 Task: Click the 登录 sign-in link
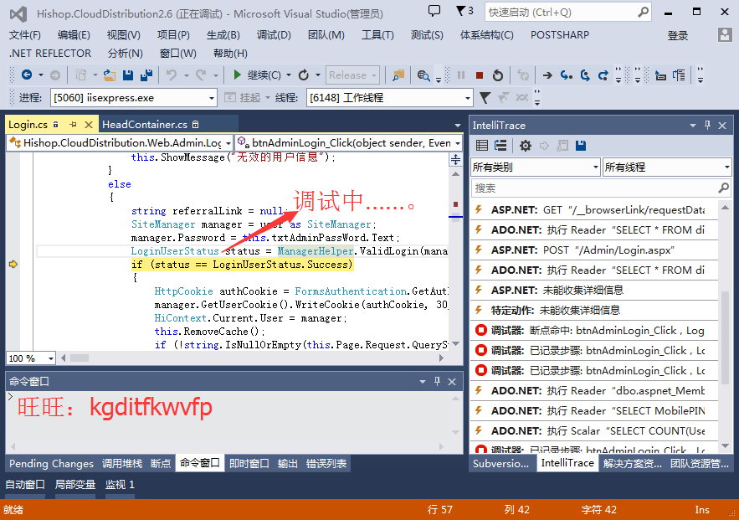(678, 35)
